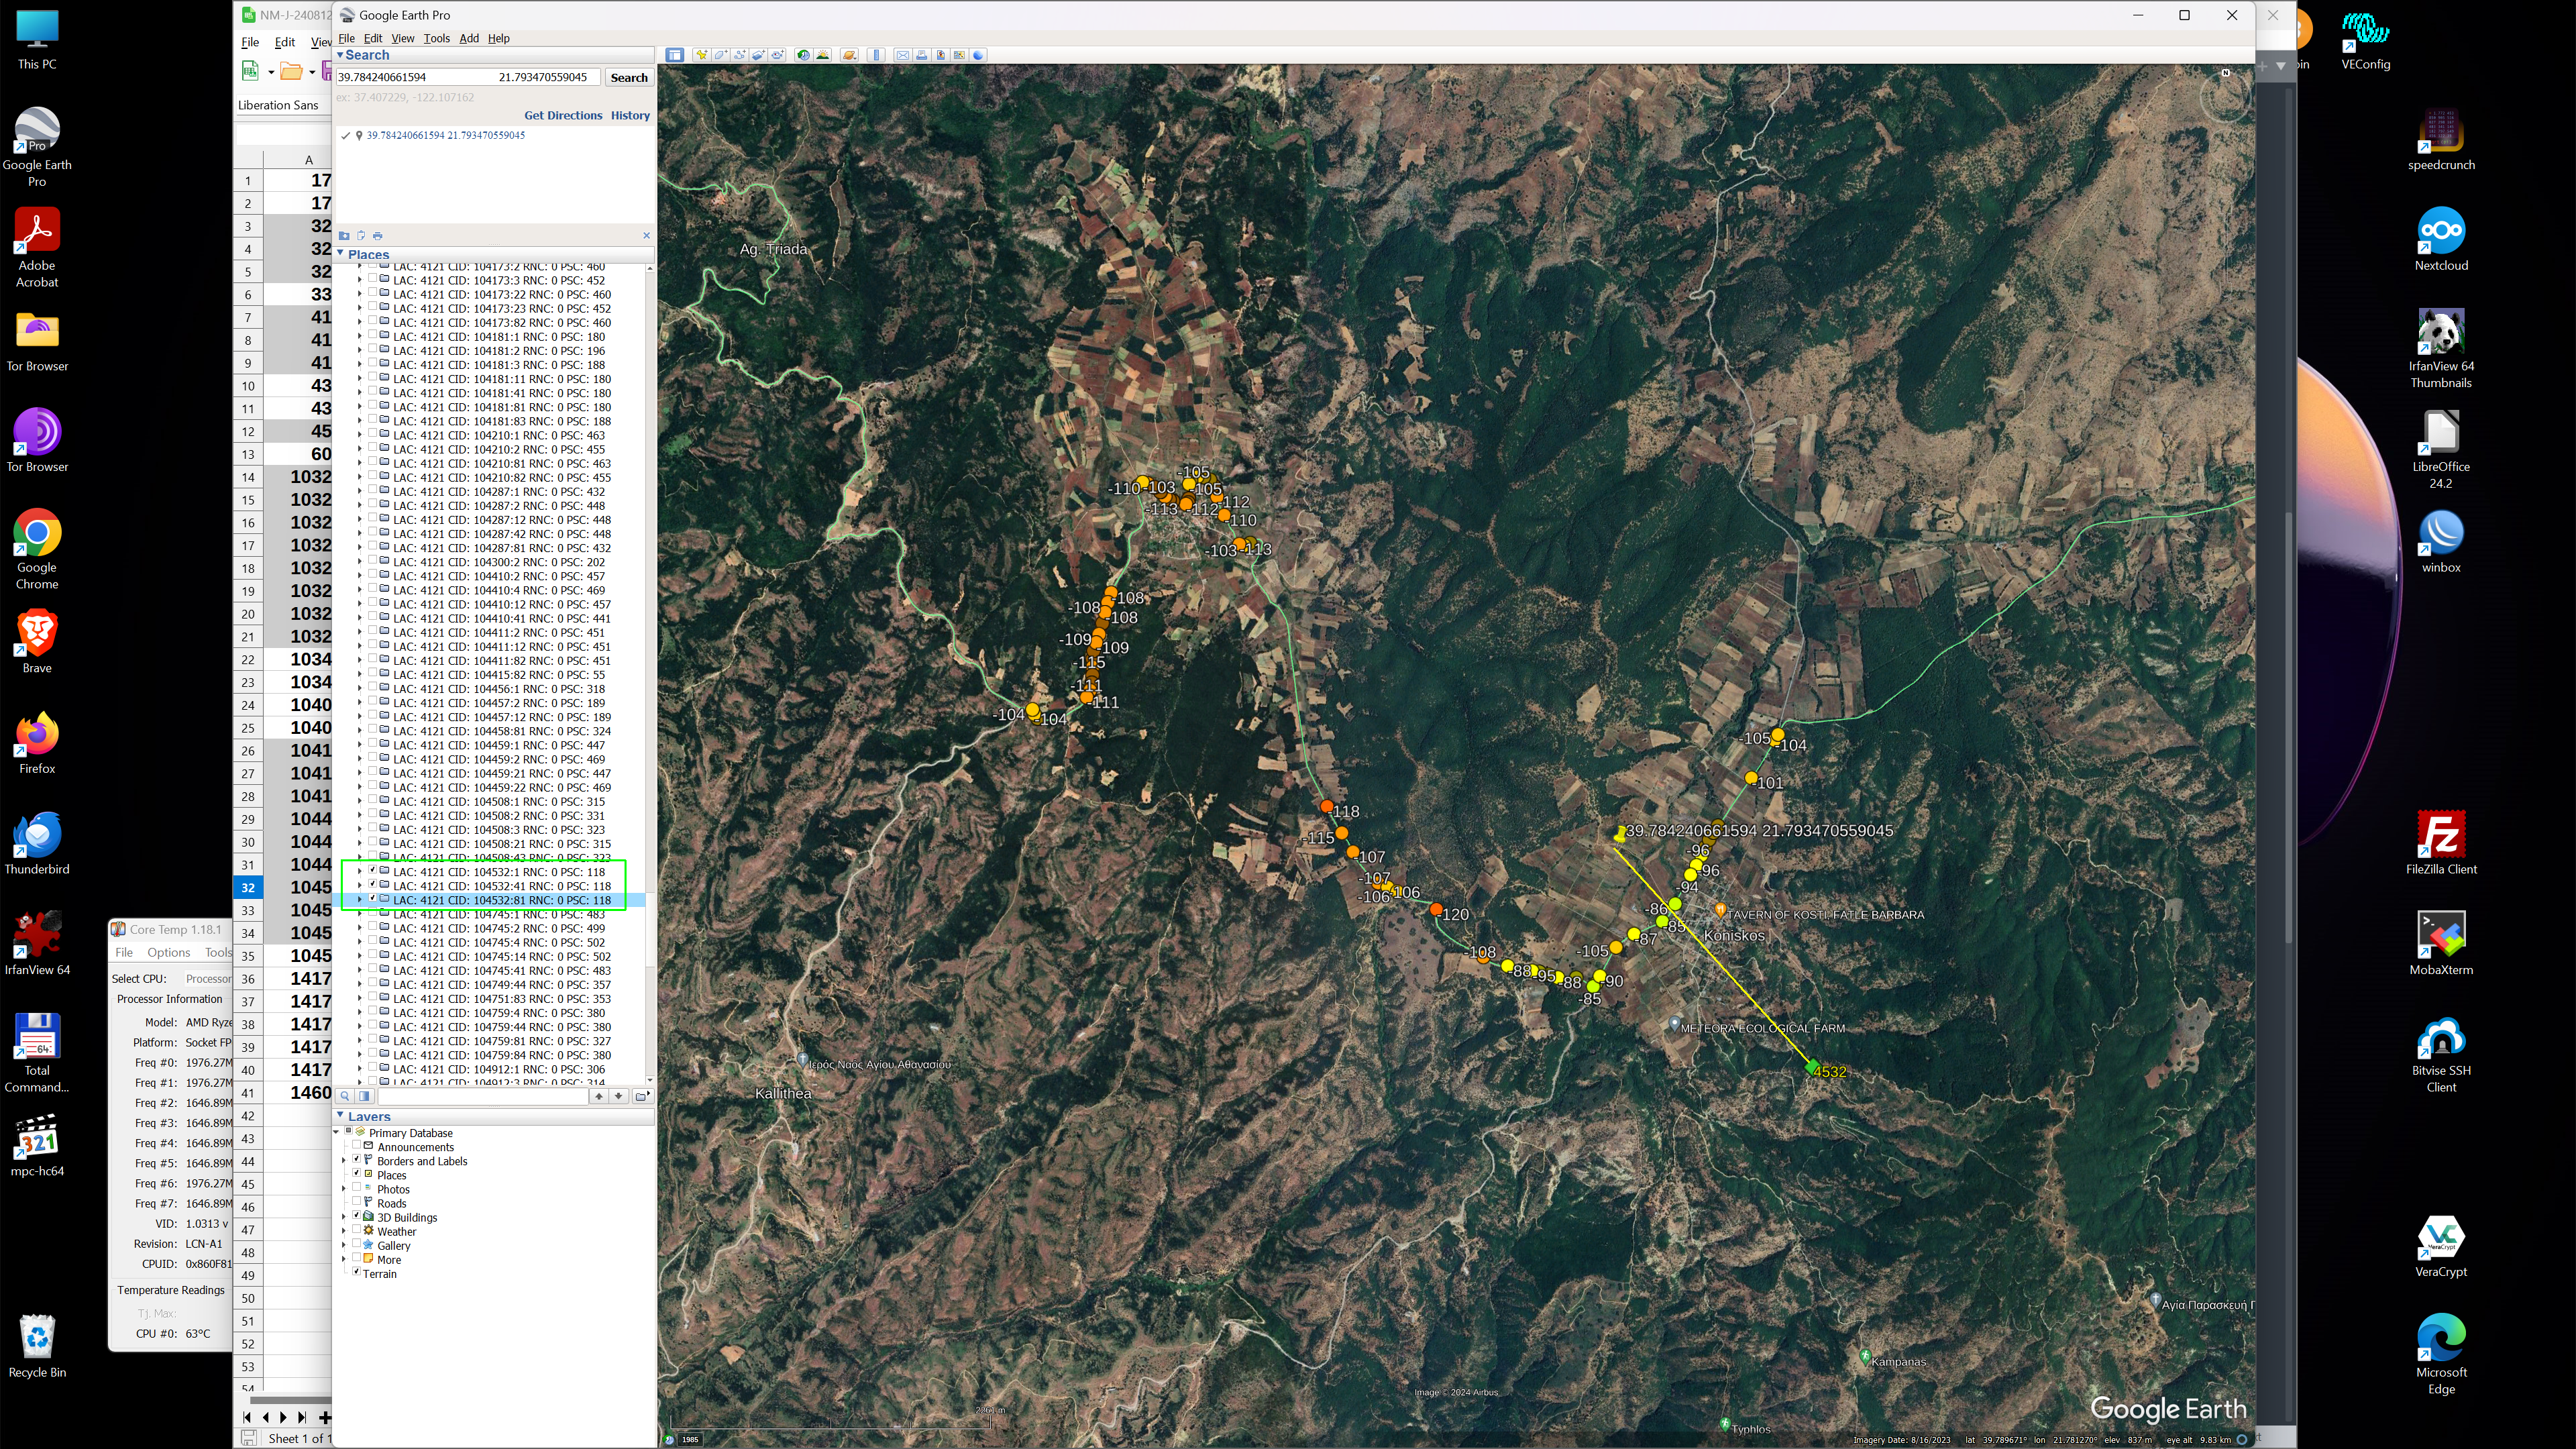Click the green 4532 marker on map
Image resolution: width=2576 pixels, height=1449 pixels.
click(1812, 1067)
